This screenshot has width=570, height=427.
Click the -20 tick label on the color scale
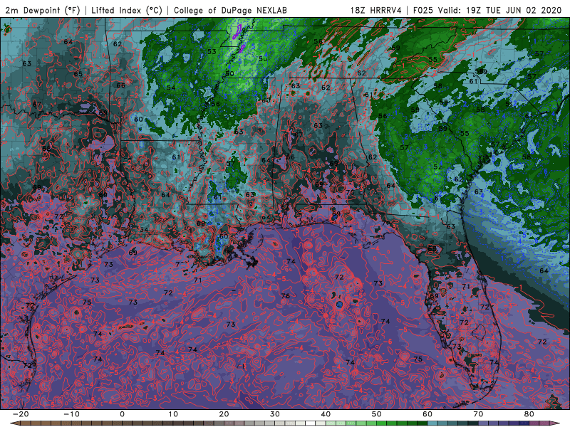[x=21, y=414]
